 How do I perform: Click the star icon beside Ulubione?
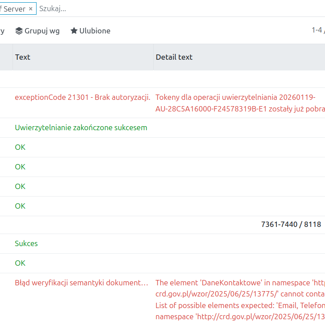[74, 31]
